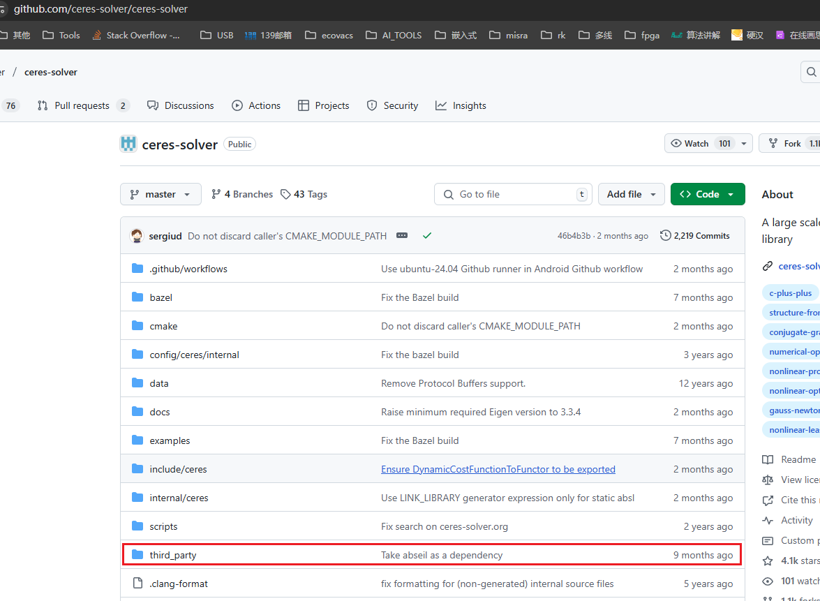Image resolution: width=820 pixels, height=601 pixels.
Task: Open the internal/ceres folder
Action: click(179, 498)
